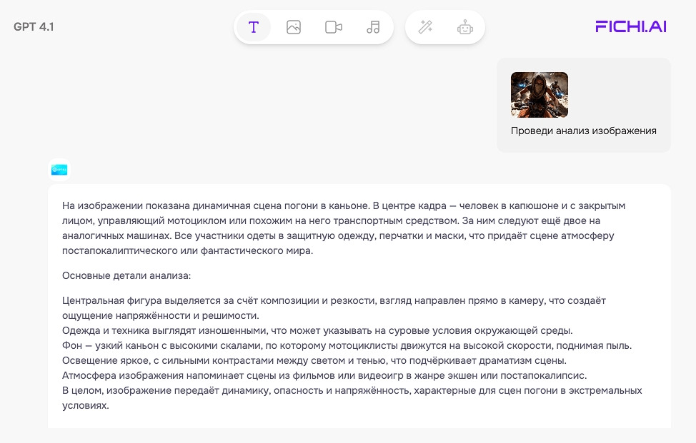Viewport: 696px width, 443px height.
Task: Open the GPT 4.1 model selector
Action: (x=34, y=26)
